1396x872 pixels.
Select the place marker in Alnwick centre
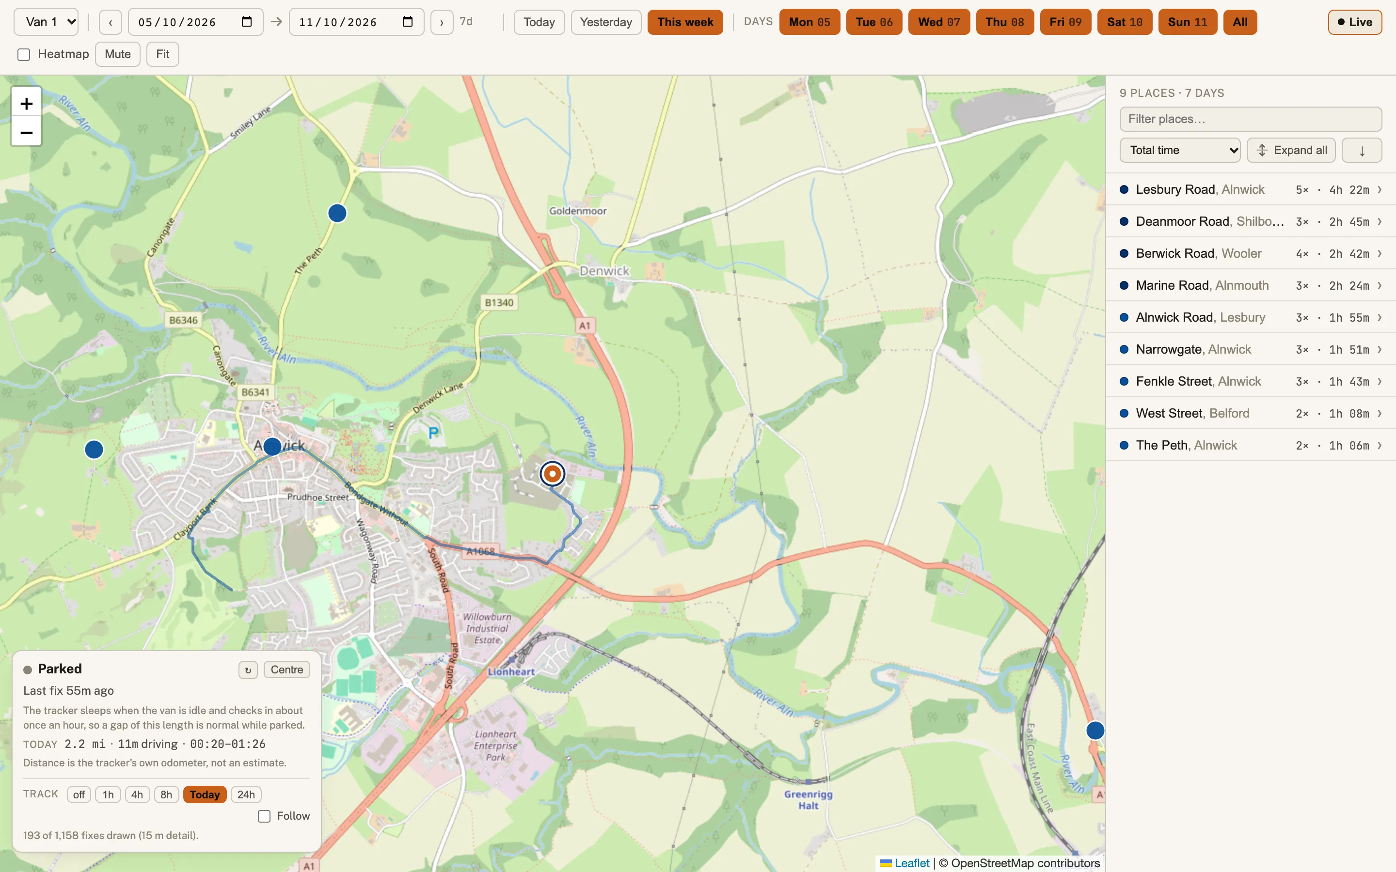click(272, 446)
